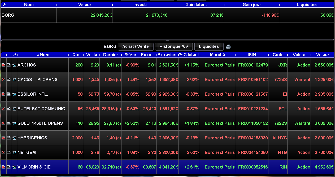
Task: Delete the CAC5S PI OPENS row
Action: coord(3,79)
